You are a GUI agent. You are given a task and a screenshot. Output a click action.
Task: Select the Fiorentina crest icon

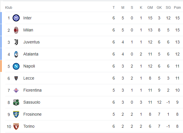point(16,90)
